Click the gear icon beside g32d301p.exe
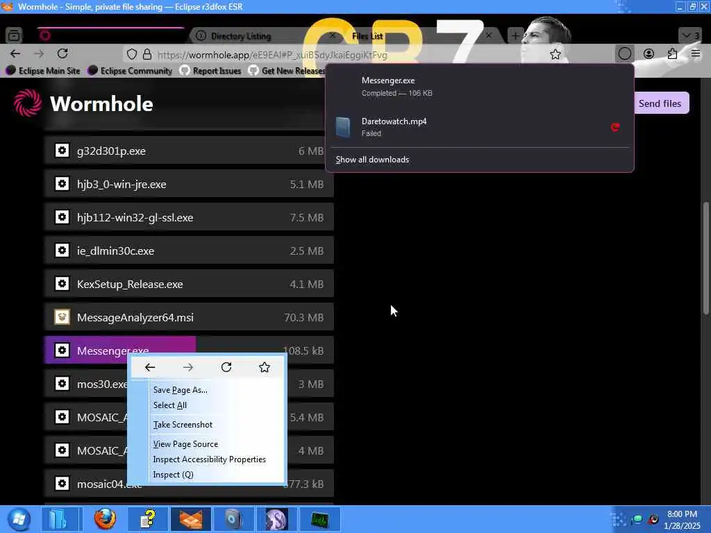Viewport: 711px width, 533px height. click(x=62, y=151)
